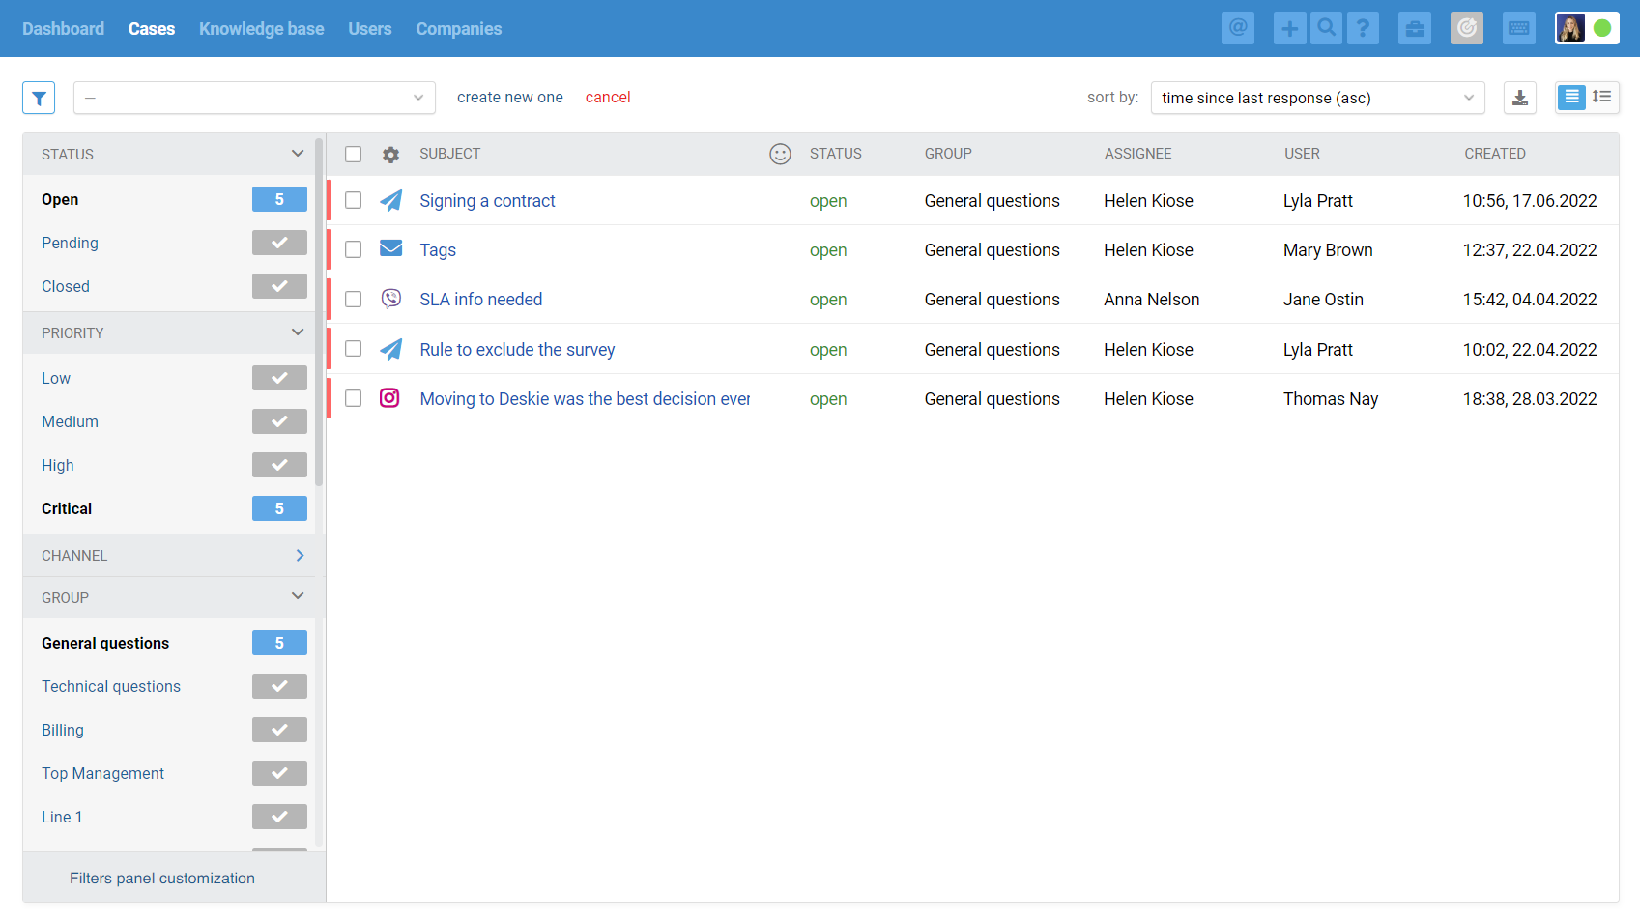Open Companies tab
The width and height of the screenshot is (1640, 923).
[459, 29]
